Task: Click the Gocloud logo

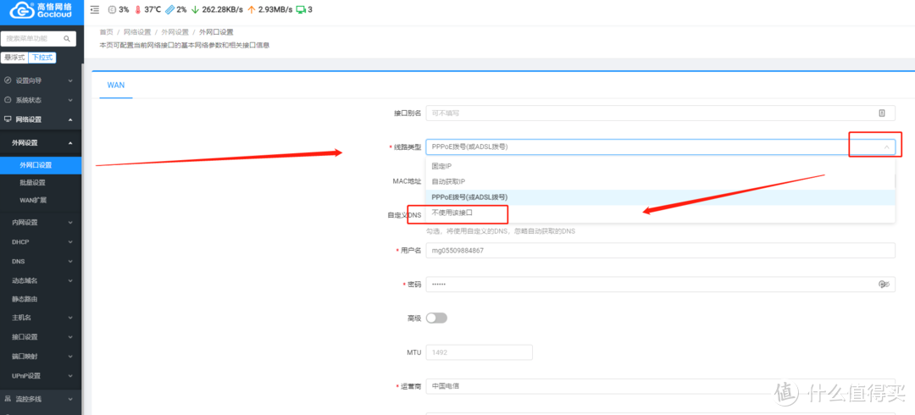Action: coord(42,10)
